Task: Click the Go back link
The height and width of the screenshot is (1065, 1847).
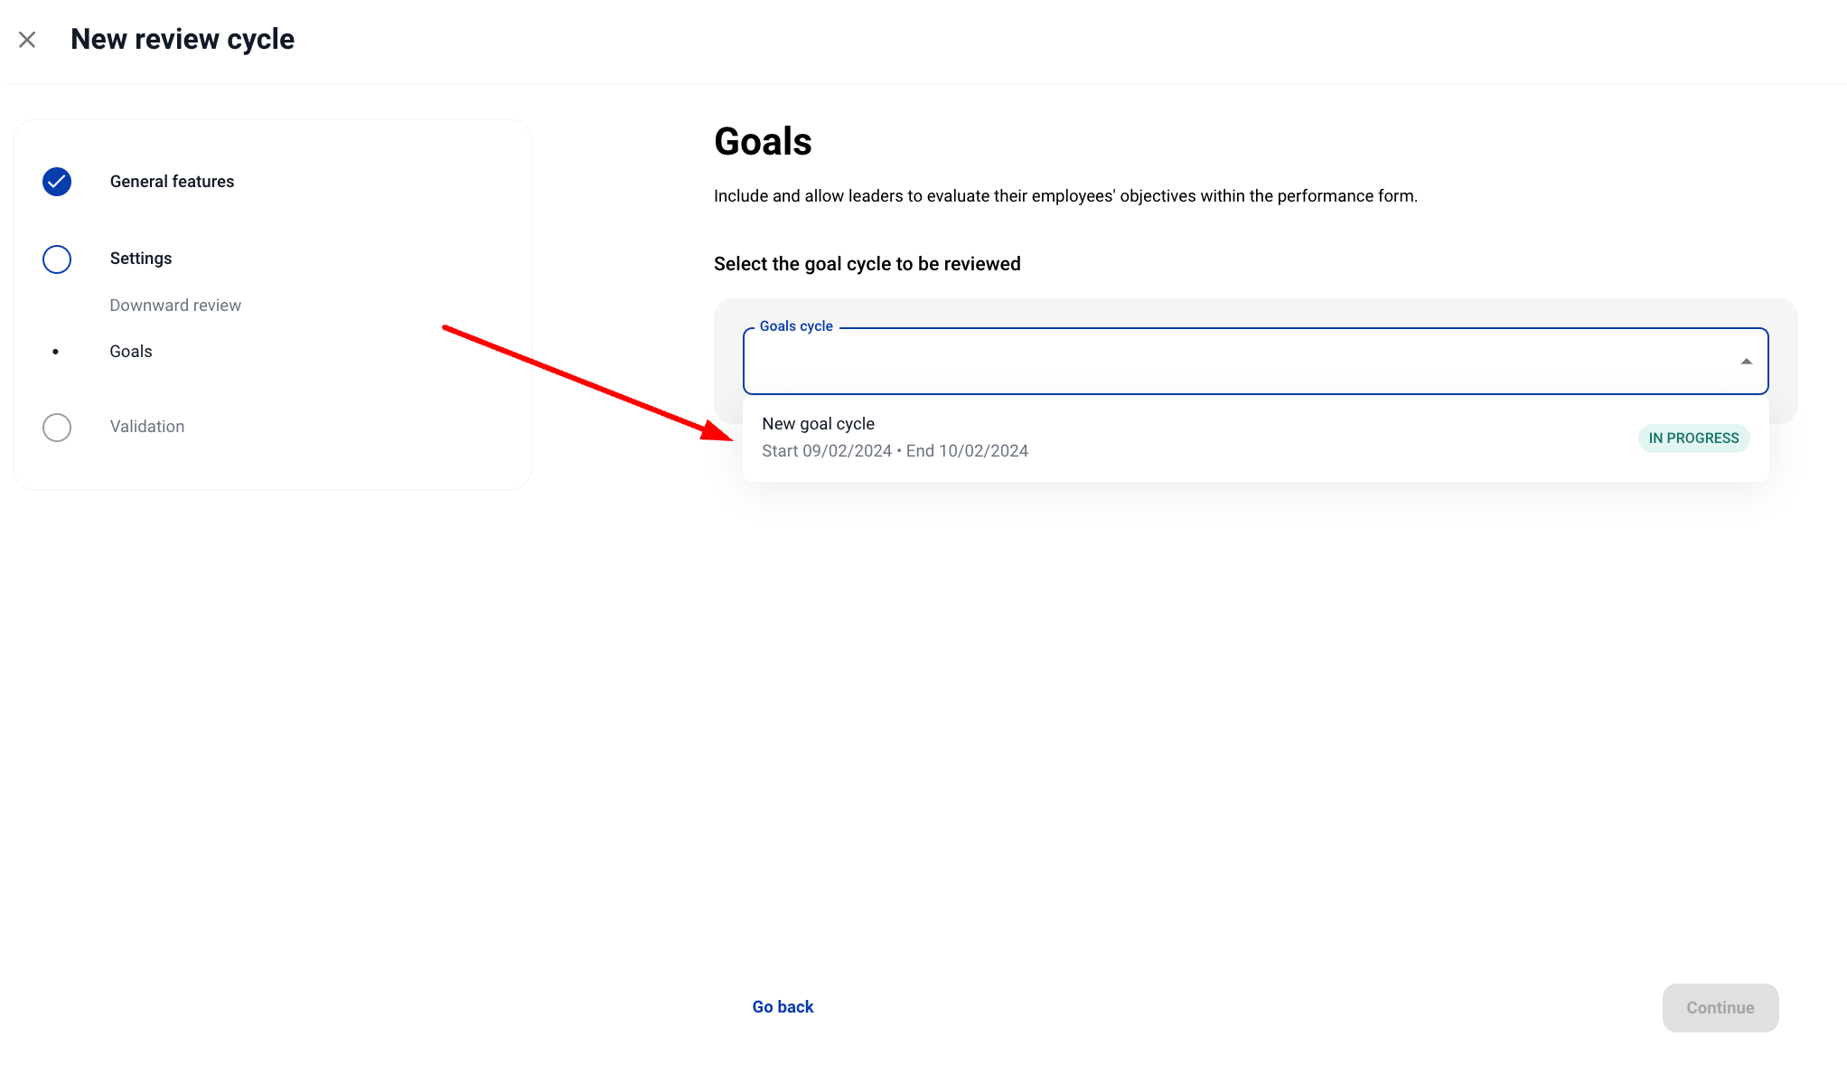Action: 783,1007
